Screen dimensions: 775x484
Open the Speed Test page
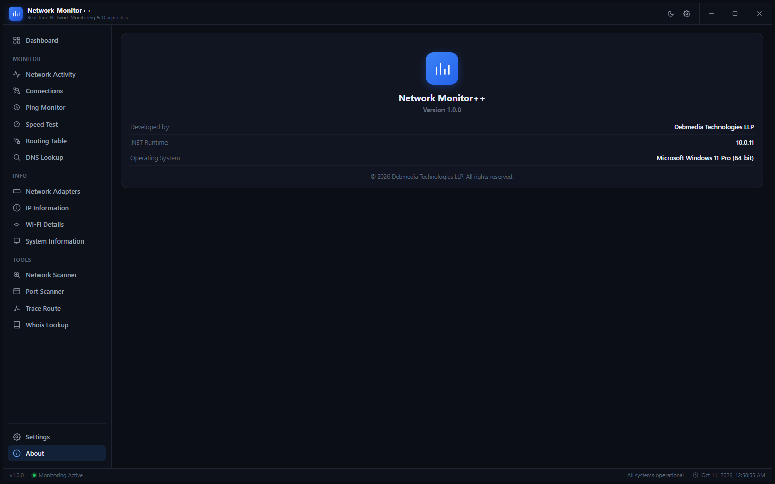point(57,124)
